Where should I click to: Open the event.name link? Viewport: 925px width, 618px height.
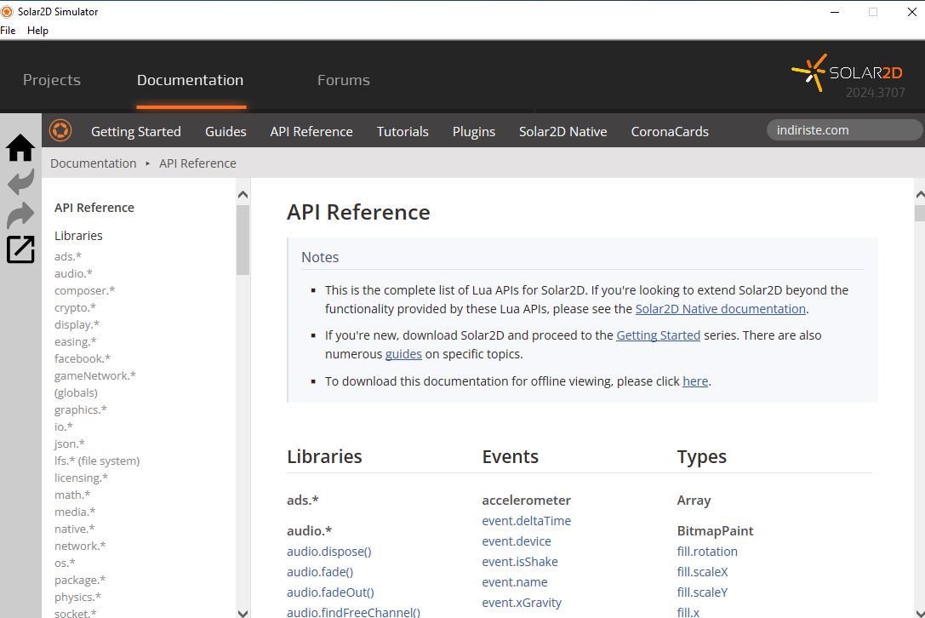point(515,582)
